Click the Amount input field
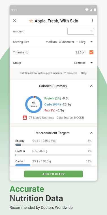The height and width of the screenshot is (215, 107). (x=81, y=31)
